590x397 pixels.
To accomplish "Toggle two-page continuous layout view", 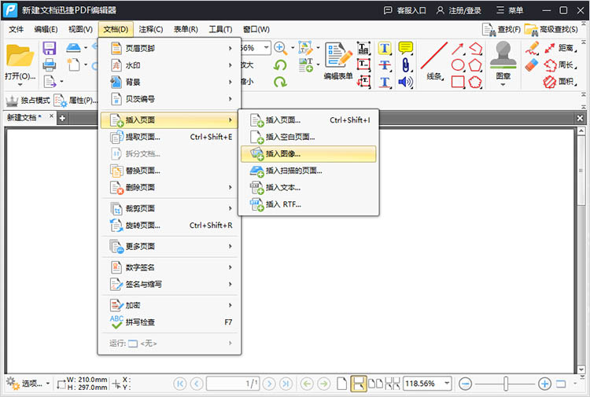I will pos(392,384).
